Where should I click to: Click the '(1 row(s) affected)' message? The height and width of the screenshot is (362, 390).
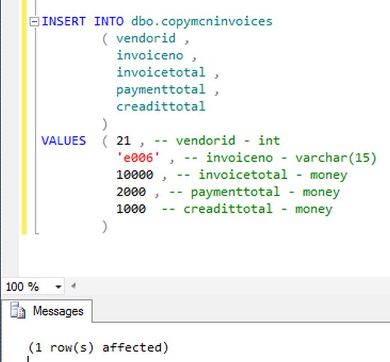[x=98, y=348]
